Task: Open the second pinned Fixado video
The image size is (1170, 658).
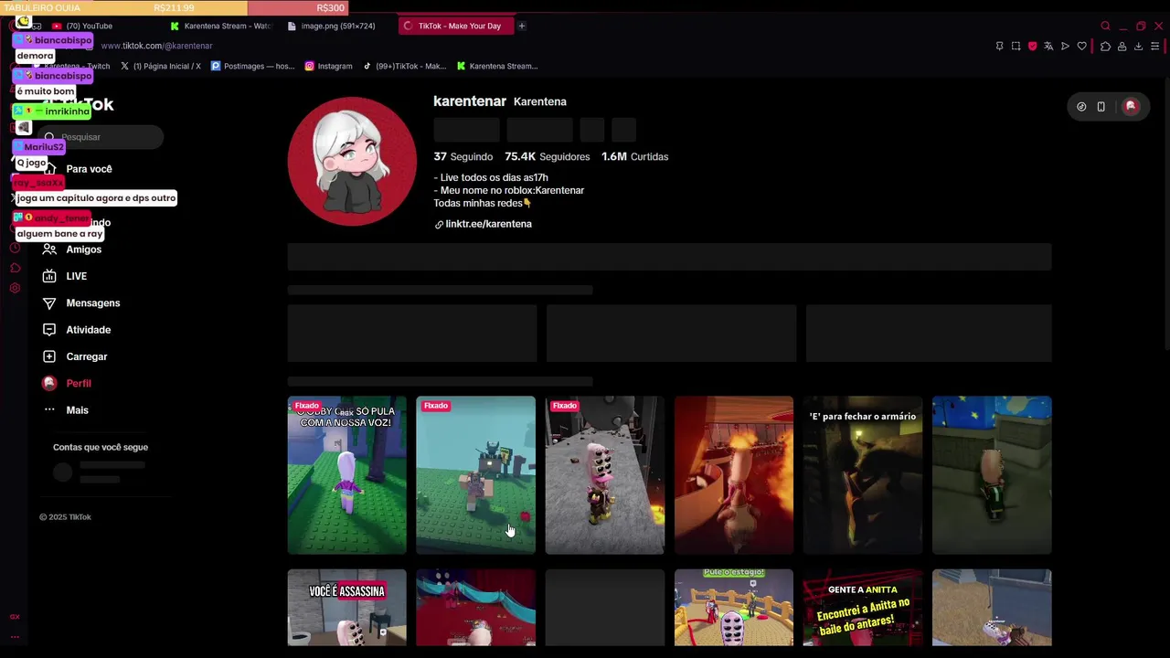Action: coord(475,475)
